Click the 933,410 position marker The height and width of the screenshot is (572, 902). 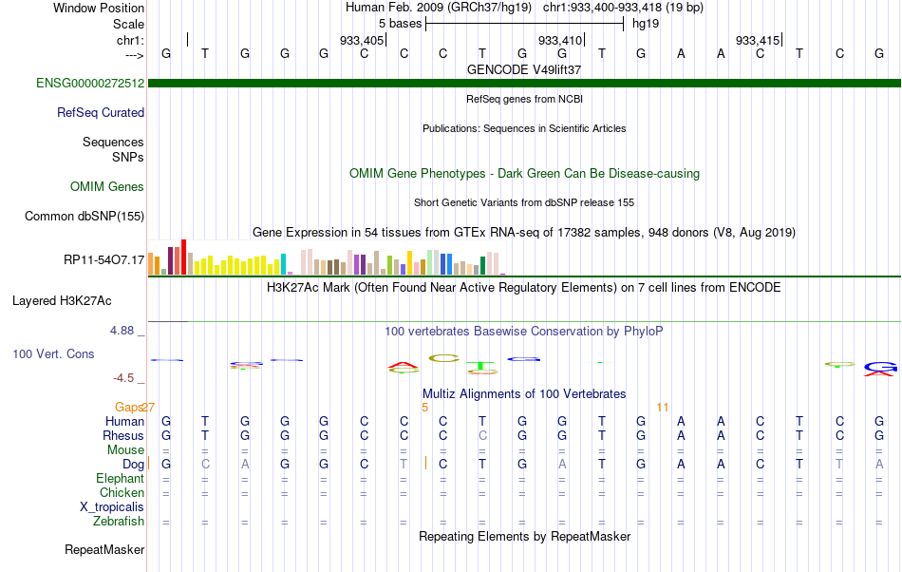tap(561, 40)
